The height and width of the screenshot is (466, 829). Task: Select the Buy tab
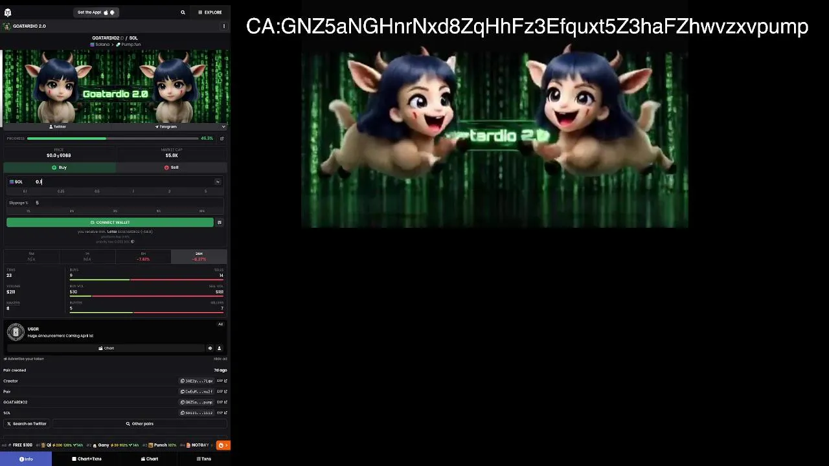point(60,168)
